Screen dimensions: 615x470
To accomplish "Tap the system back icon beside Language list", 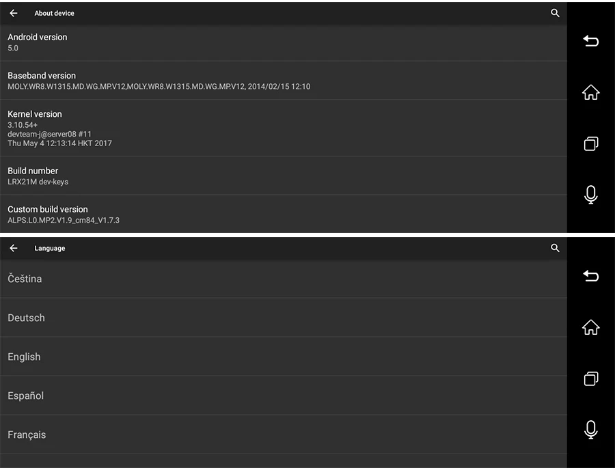I will (x=590, y=275).
